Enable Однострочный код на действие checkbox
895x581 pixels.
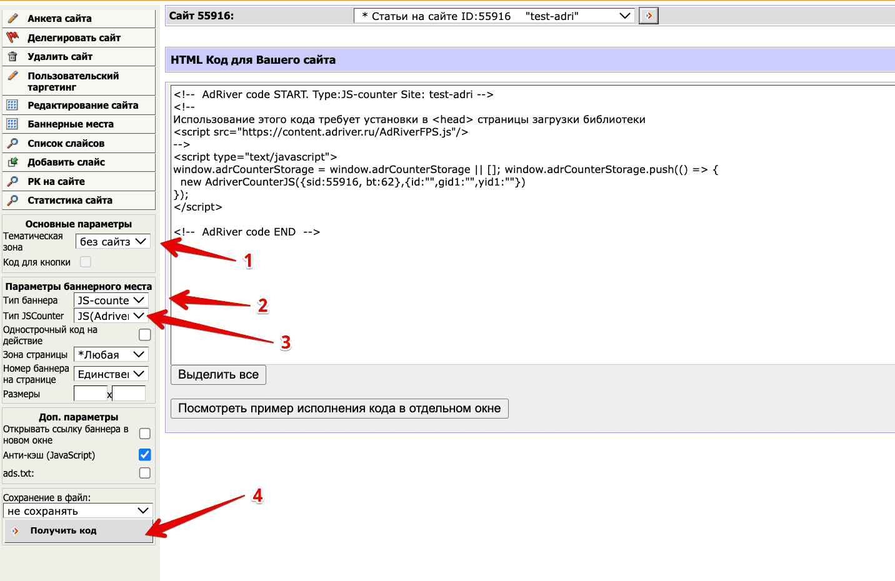(x=145, y=335)
